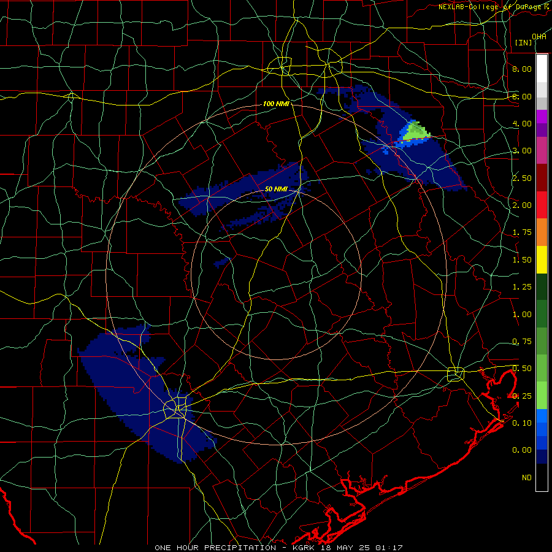This screenshot has height=552, width=552.
Task: Click the '2.50' legend value
Action: coord(522,178)
